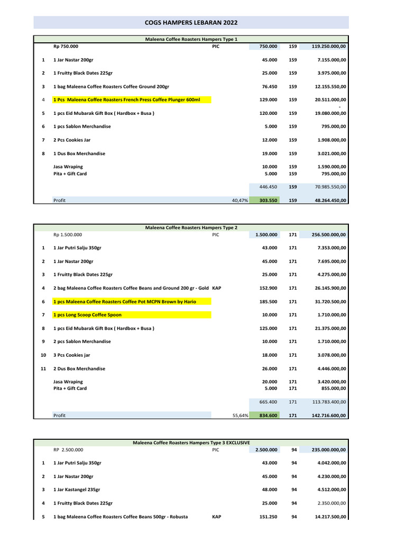Click the 834.600 green profit cell

pos(264,415)
